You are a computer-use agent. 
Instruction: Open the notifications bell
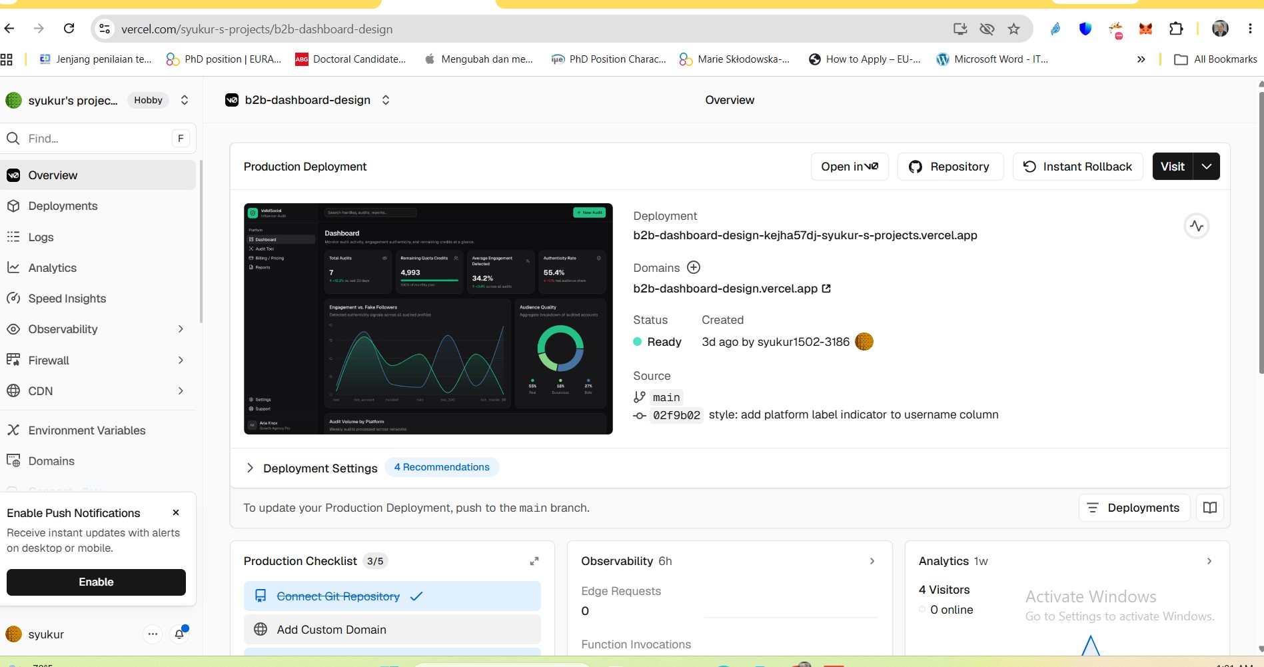(179, 634)
